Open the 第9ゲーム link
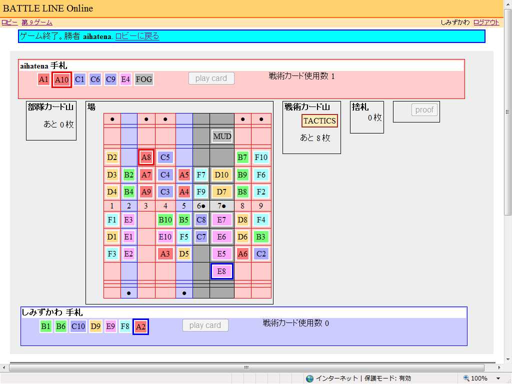Screen dimensions: 512x384 click(x=37, y=22)
